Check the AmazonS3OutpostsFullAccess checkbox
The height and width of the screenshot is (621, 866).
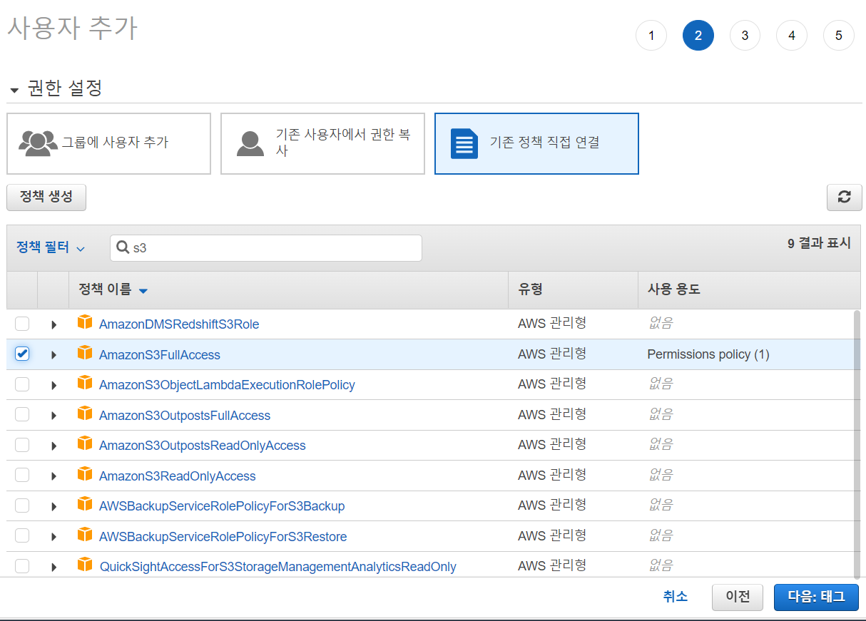click(x=22, y=414)
